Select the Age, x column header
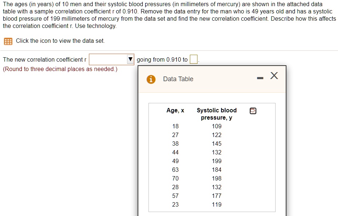Viewport: 338px width, 216px height. [x=175, y=111]
